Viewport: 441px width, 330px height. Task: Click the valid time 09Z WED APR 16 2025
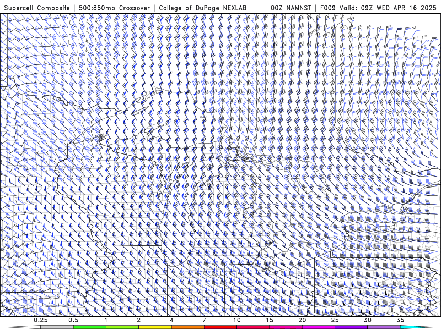399,8
